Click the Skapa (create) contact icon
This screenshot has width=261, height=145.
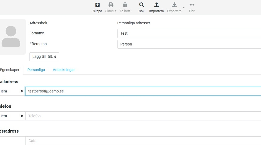click(x=97, y=5)
